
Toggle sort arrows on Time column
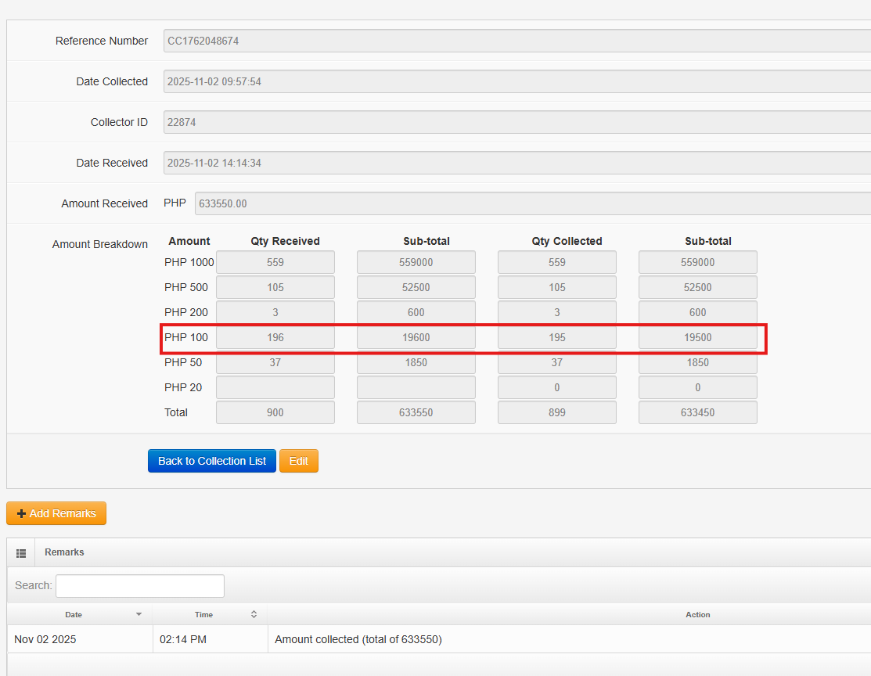[x=254, y=614]
